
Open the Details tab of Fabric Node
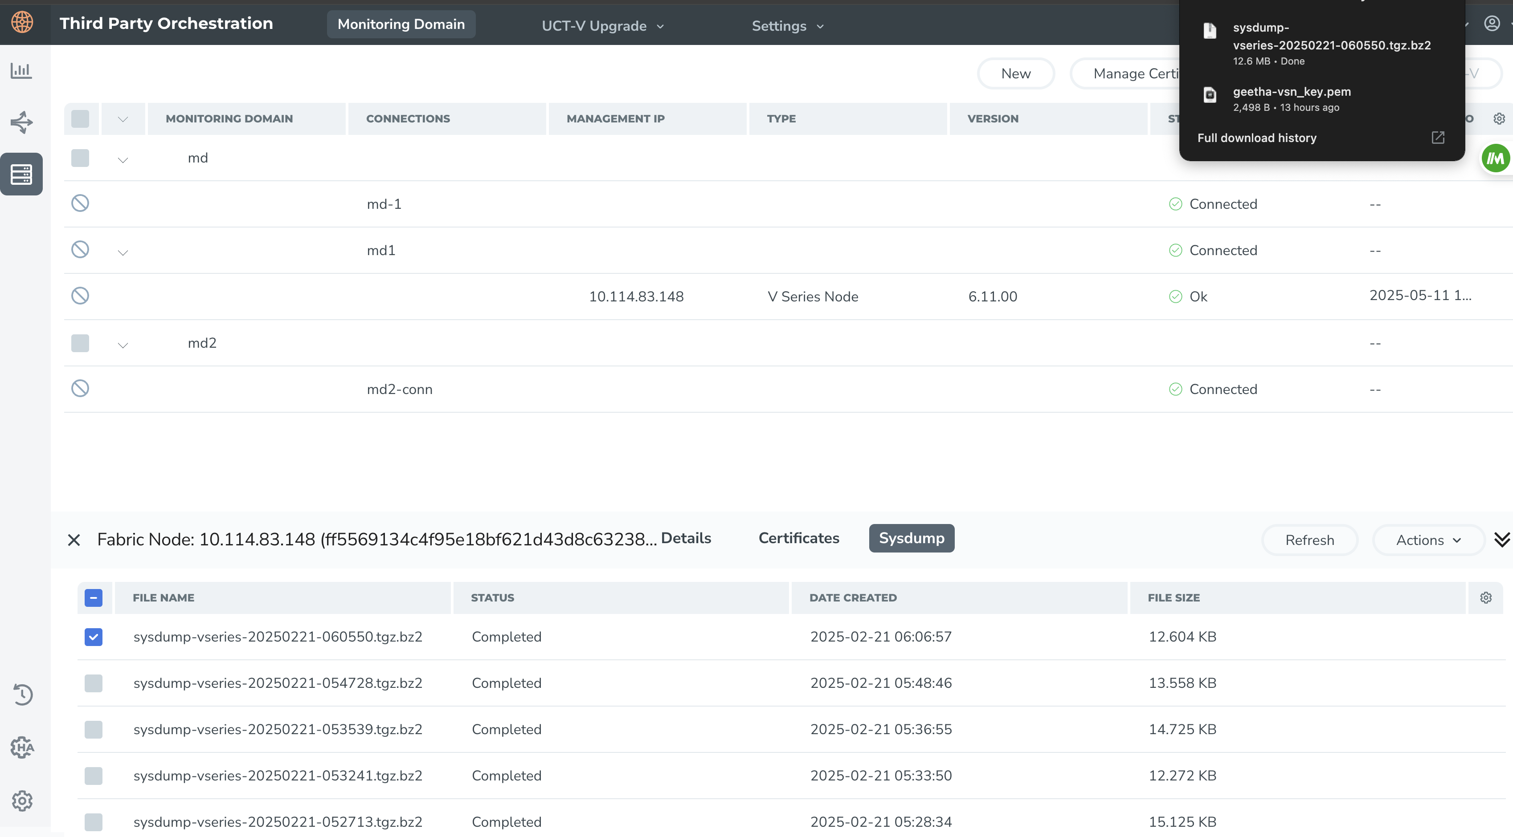click(685, 538)
